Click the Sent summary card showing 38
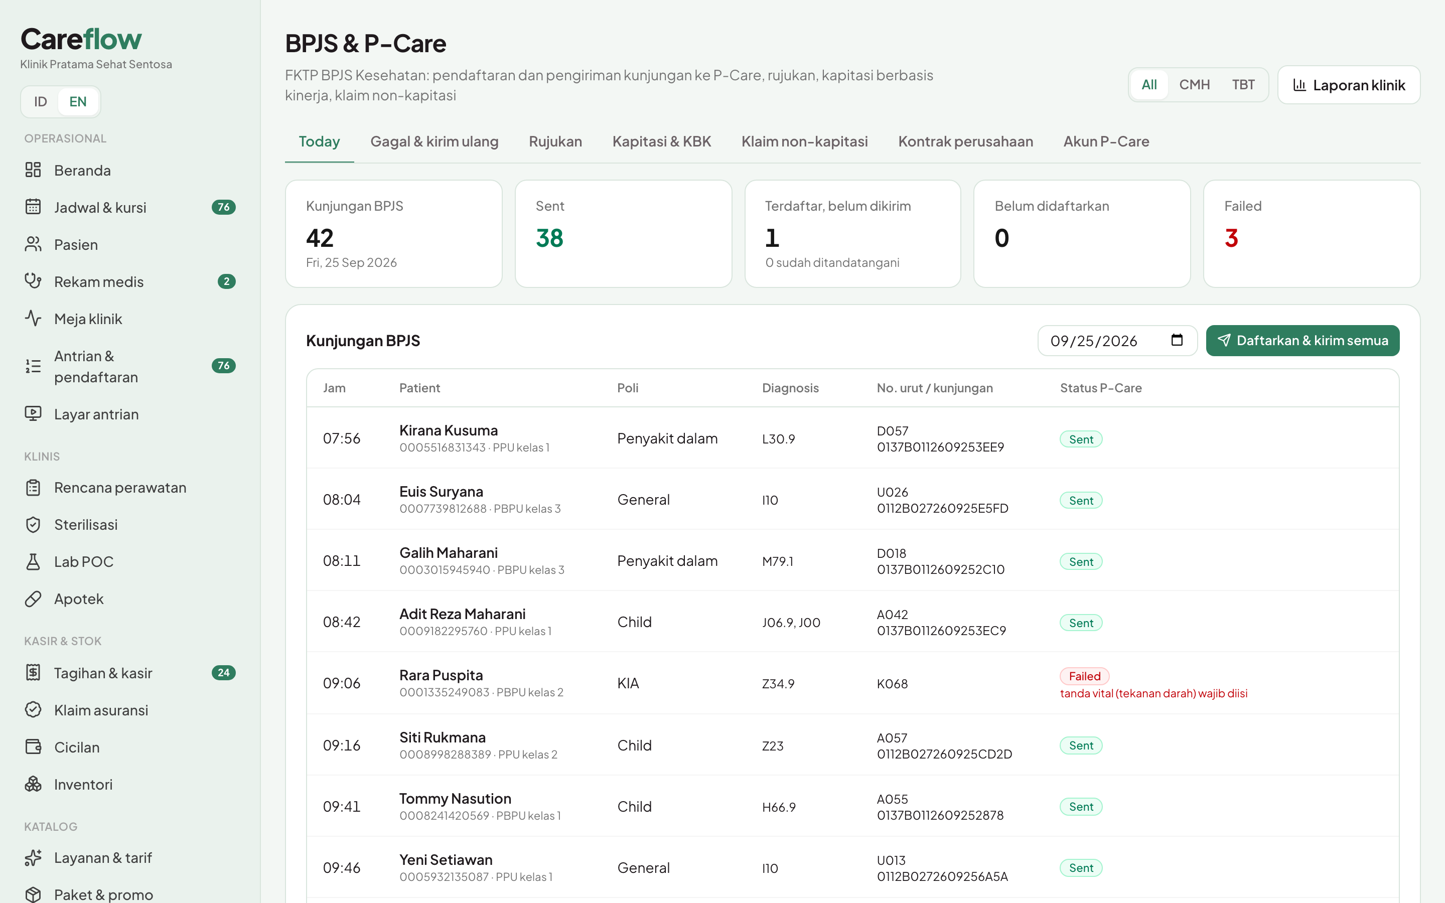 click(x=623, y=233)
